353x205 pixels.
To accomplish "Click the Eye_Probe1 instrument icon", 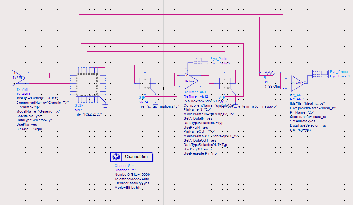I will [320, 74].
